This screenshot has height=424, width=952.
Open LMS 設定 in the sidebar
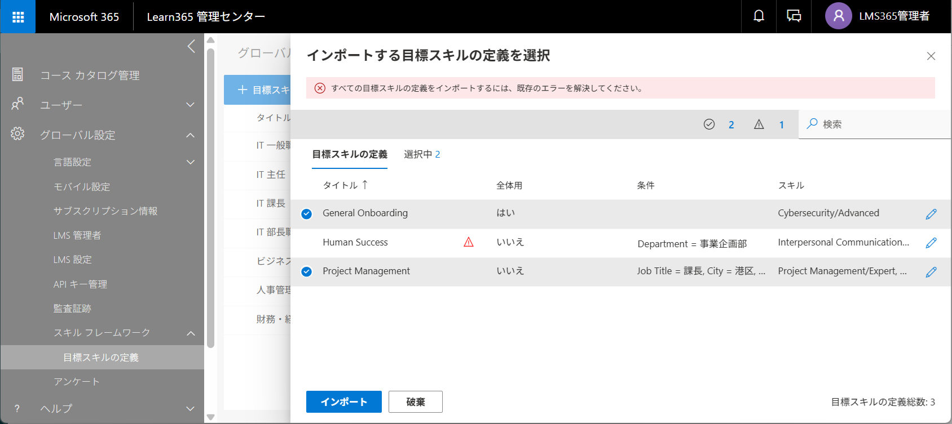73,260
